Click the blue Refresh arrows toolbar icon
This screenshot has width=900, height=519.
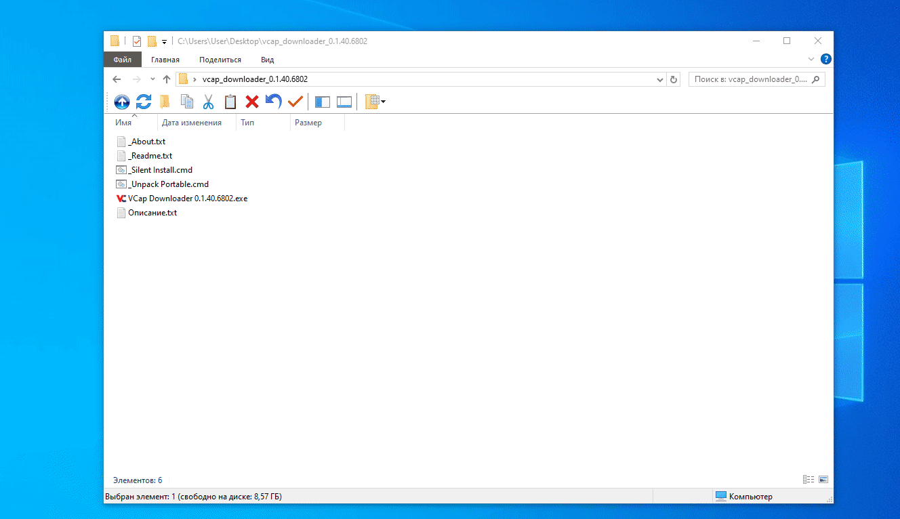pos(144,102)
